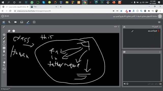
Task: Open the color palette picker
Action: point(9,31)
